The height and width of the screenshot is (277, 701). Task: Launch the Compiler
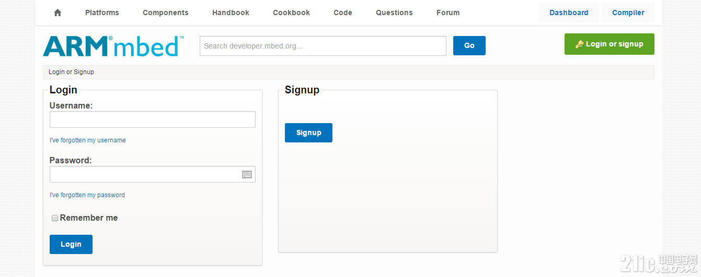628,13
